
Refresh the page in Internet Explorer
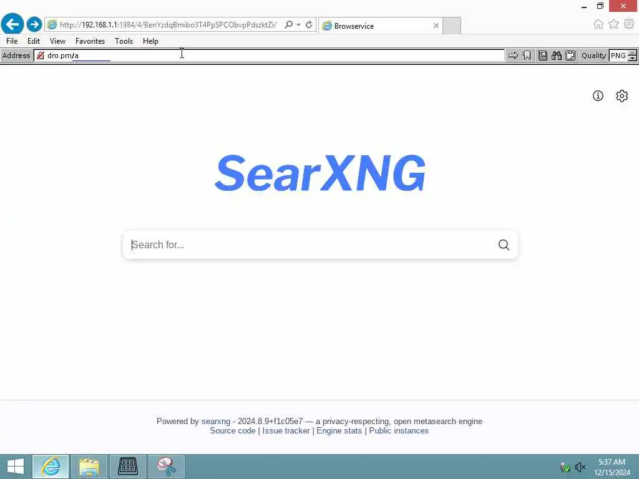309,24
